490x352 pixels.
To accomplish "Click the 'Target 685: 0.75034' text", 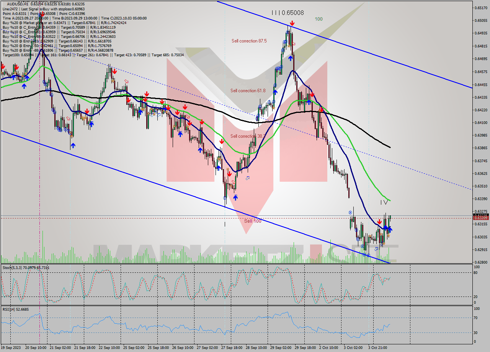I will pos(168,55).
